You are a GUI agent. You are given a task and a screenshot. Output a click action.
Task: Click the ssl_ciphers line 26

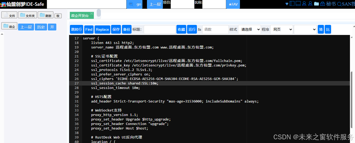165,79
